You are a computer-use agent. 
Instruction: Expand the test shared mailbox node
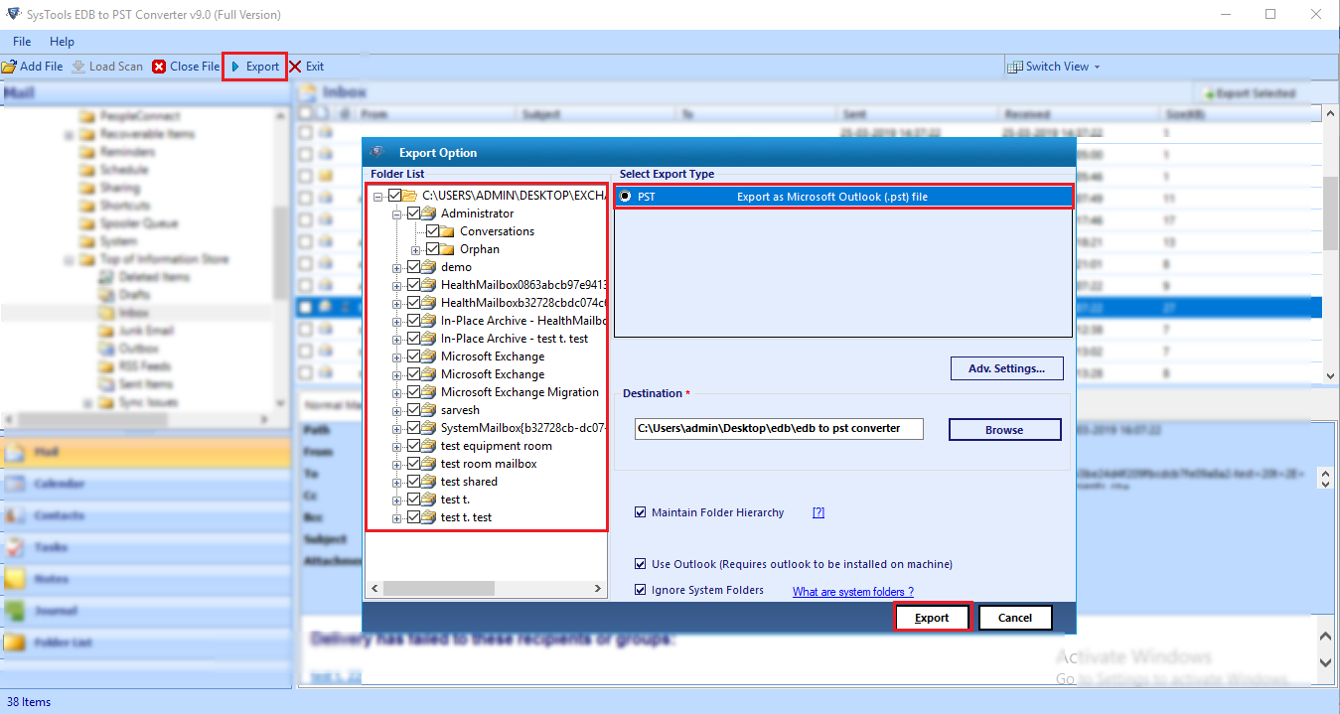click(398, 482)
